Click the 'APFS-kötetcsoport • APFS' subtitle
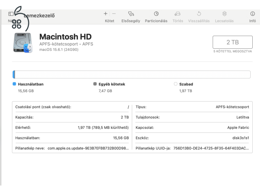Viewport: 260px width, 195px height. click(x=66, y=44)
